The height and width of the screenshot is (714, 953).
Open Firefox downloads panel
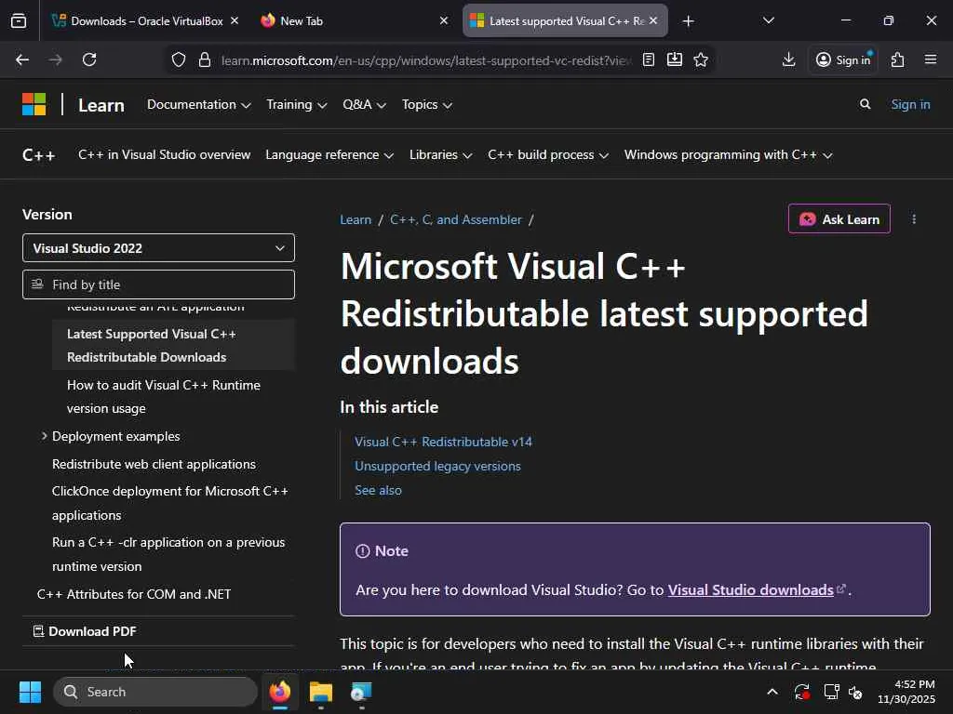(x=789, y=59)
